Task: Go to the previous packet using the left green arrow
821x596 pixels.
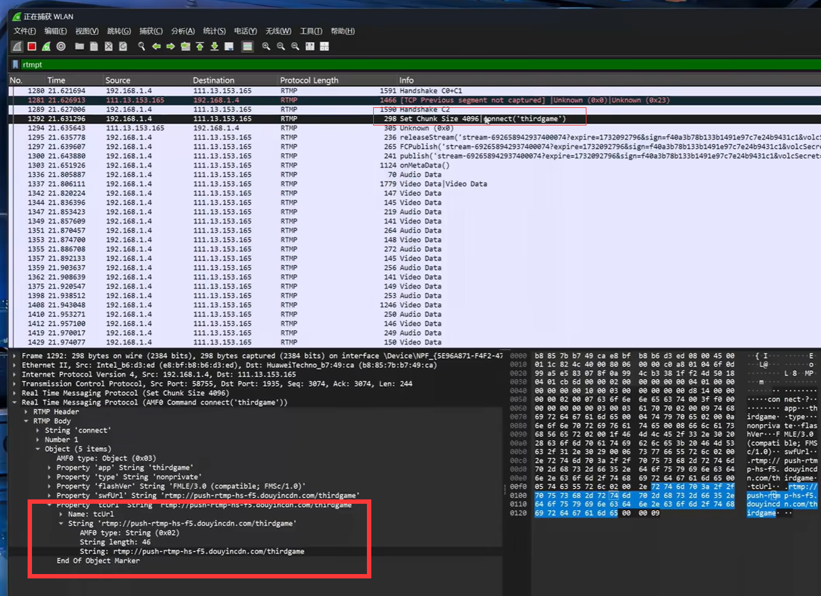Action: (156, 46)
